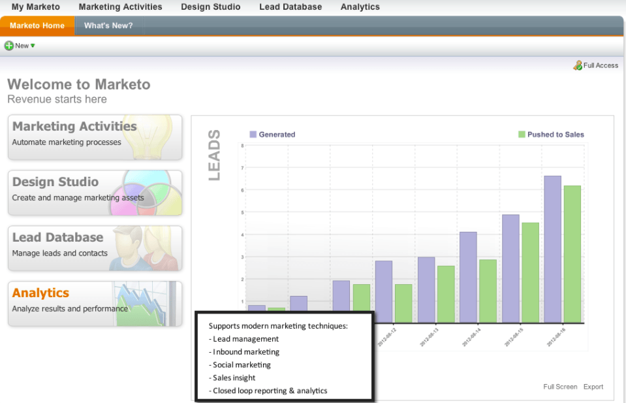Click the Full Access label
Viewport: 626px width, 403px height.
click(601, 65)
